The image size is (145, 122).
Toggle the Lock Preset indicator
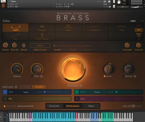[x=4, y=106]
